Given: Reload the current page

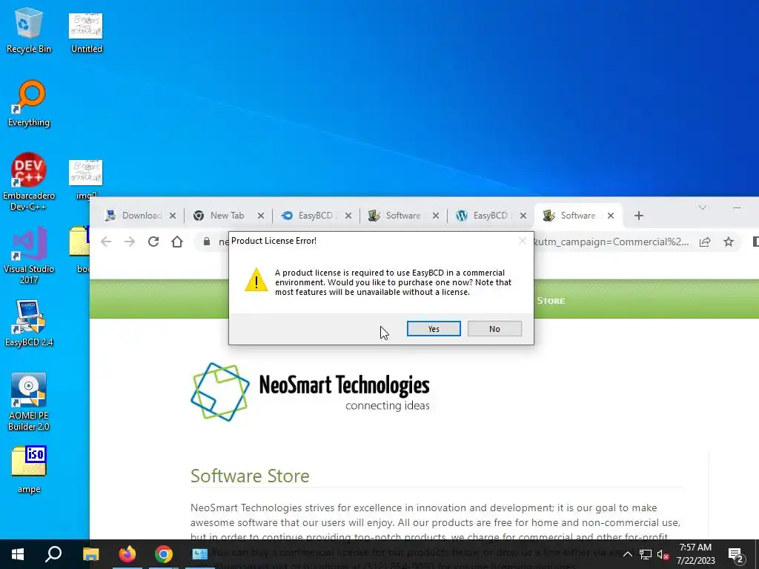Looking at the screenshot, I should [153, 242].
